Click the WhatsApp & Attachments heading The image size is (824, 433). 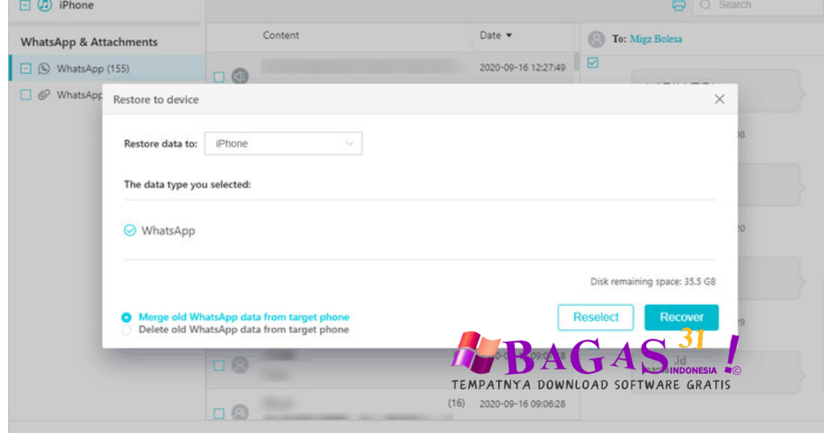[89, 42]
